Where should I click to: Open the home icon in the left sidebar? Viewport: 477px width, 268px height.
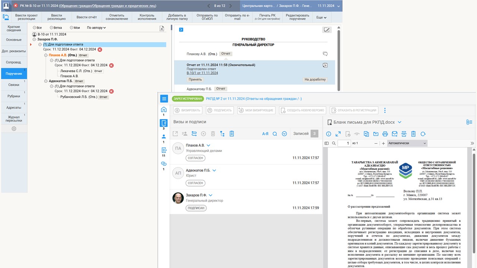click(x=164, y=109)
